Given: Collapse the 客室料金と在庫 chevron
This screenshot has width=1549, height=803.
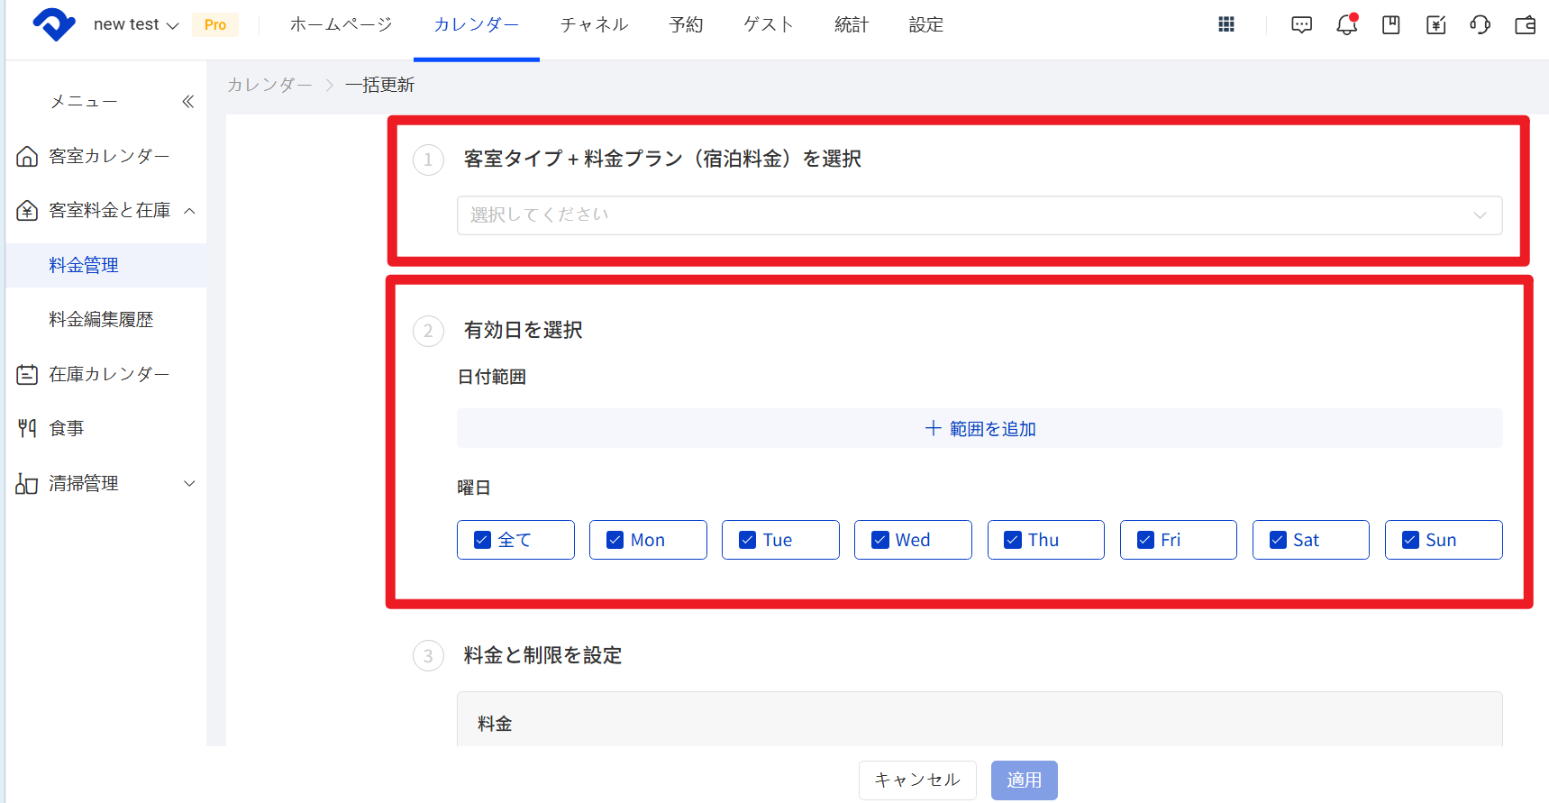Looking at the screenshot, I should pyautogui.click(x=189, y=211).
